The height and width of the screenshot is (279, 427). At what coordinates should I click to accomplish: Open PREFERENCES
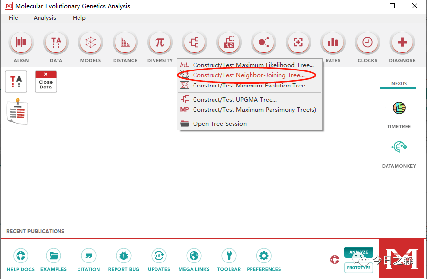pos(264,256)
